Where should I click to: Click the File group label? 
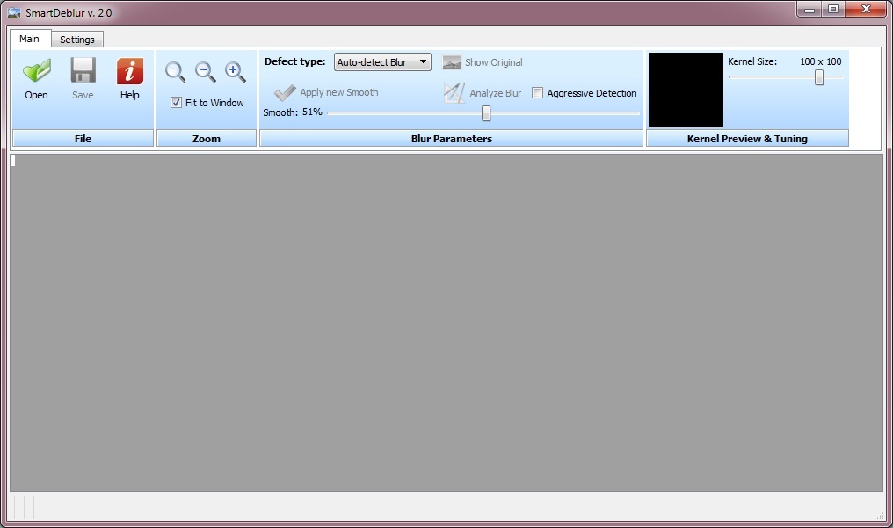[x=83, y=138]
